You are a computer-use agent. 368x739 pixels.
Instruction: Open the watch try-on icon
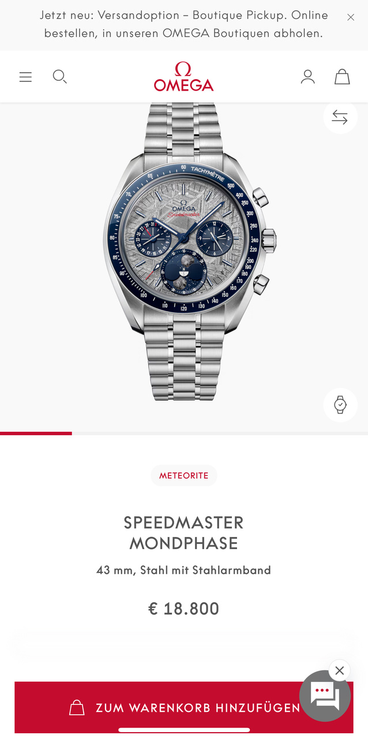pyautogui.click(x=340, y=405)
